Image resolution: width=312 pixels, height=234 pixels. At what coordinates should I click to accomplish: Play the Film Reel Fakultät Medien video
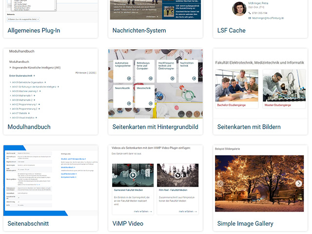(x=177, y=175)
